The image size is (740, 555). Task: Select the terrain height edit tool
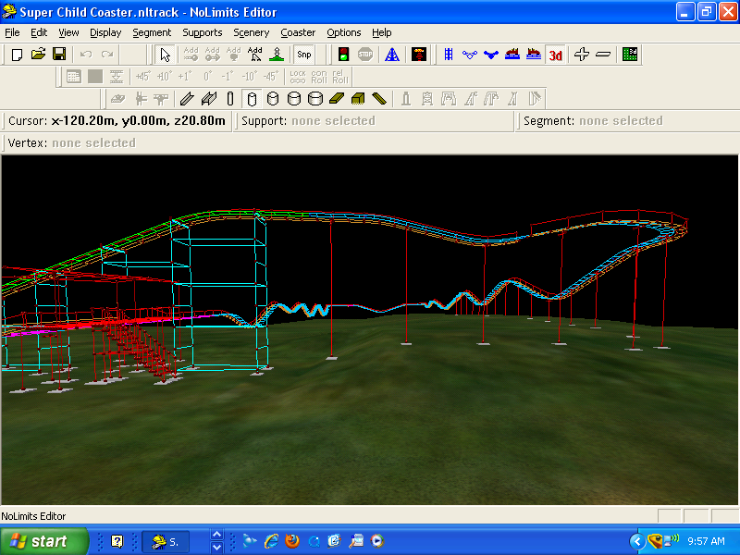277,55
